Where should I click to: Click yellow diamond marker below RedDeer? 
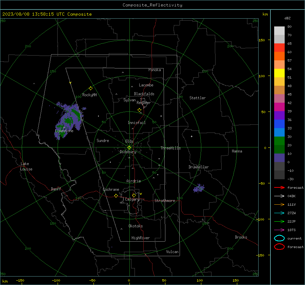[139, 110]
